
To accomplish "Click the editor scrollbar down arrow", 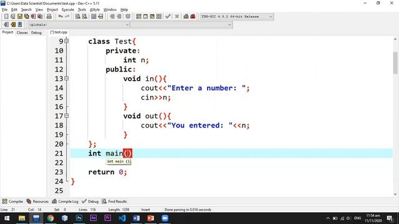I will 395,194.
